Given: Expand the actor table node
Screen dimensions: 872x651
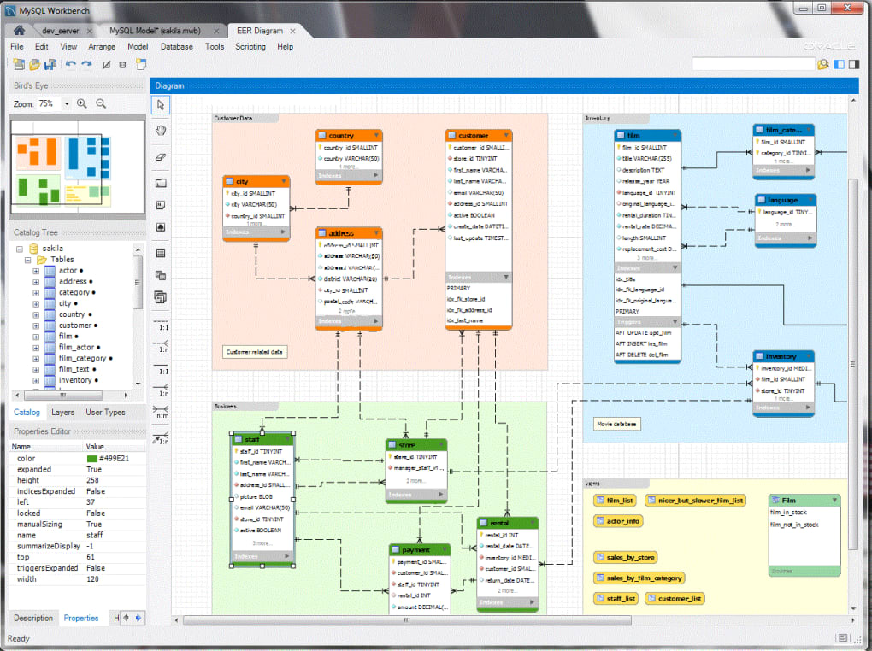Looking at the screenshot, I should tap(36, 272).
